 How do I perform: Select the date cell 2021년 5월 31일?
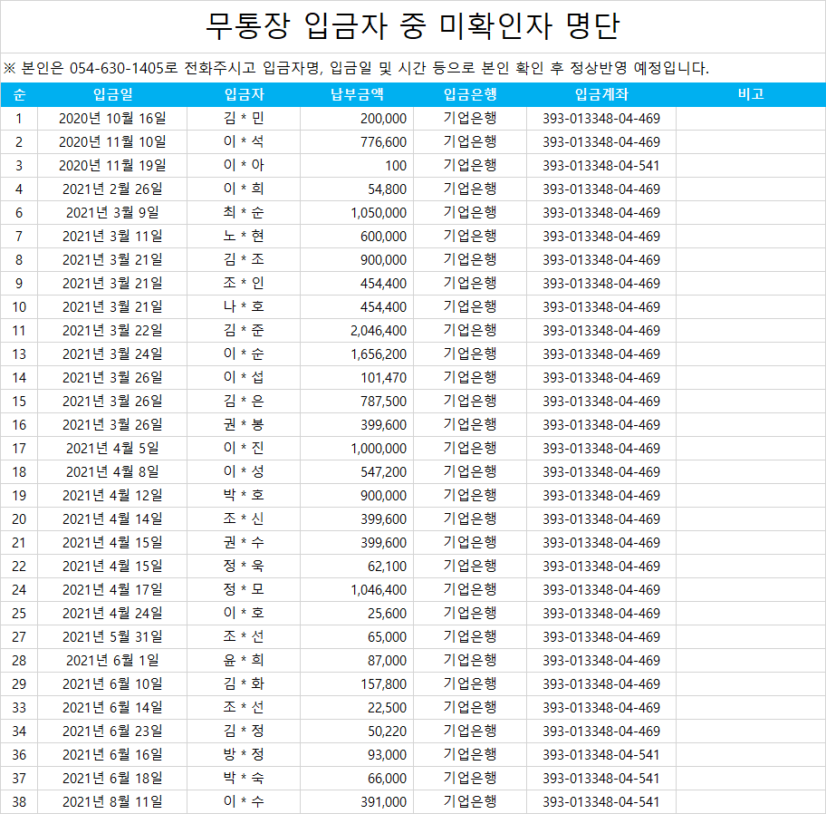[x=112, y=636]
